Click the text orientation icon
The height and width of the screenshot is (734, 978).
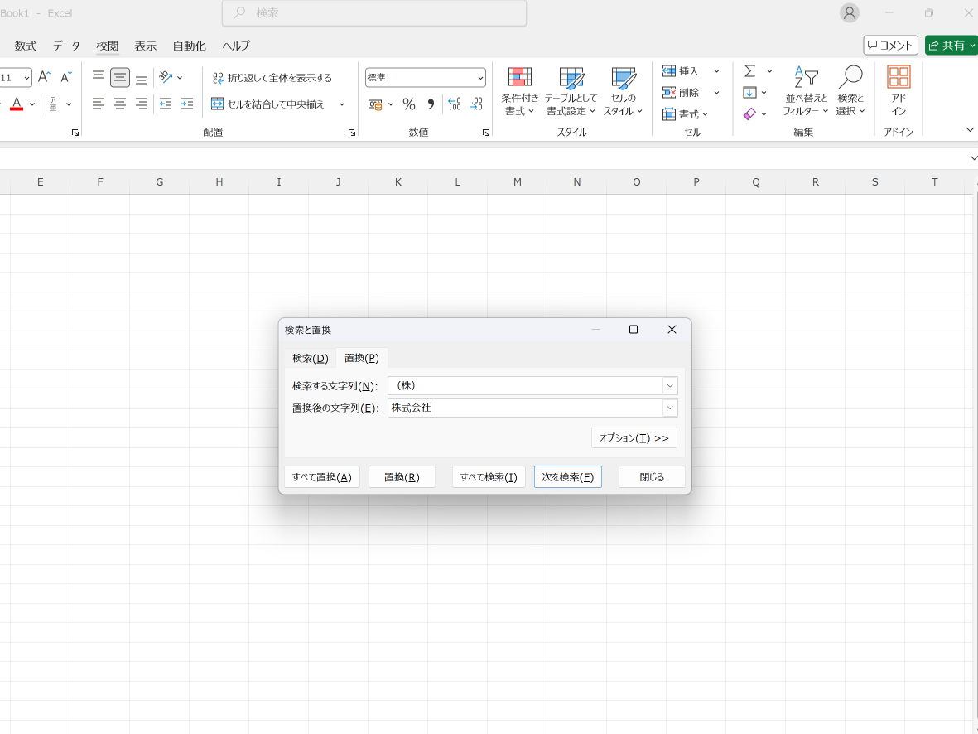coord(166,77)
